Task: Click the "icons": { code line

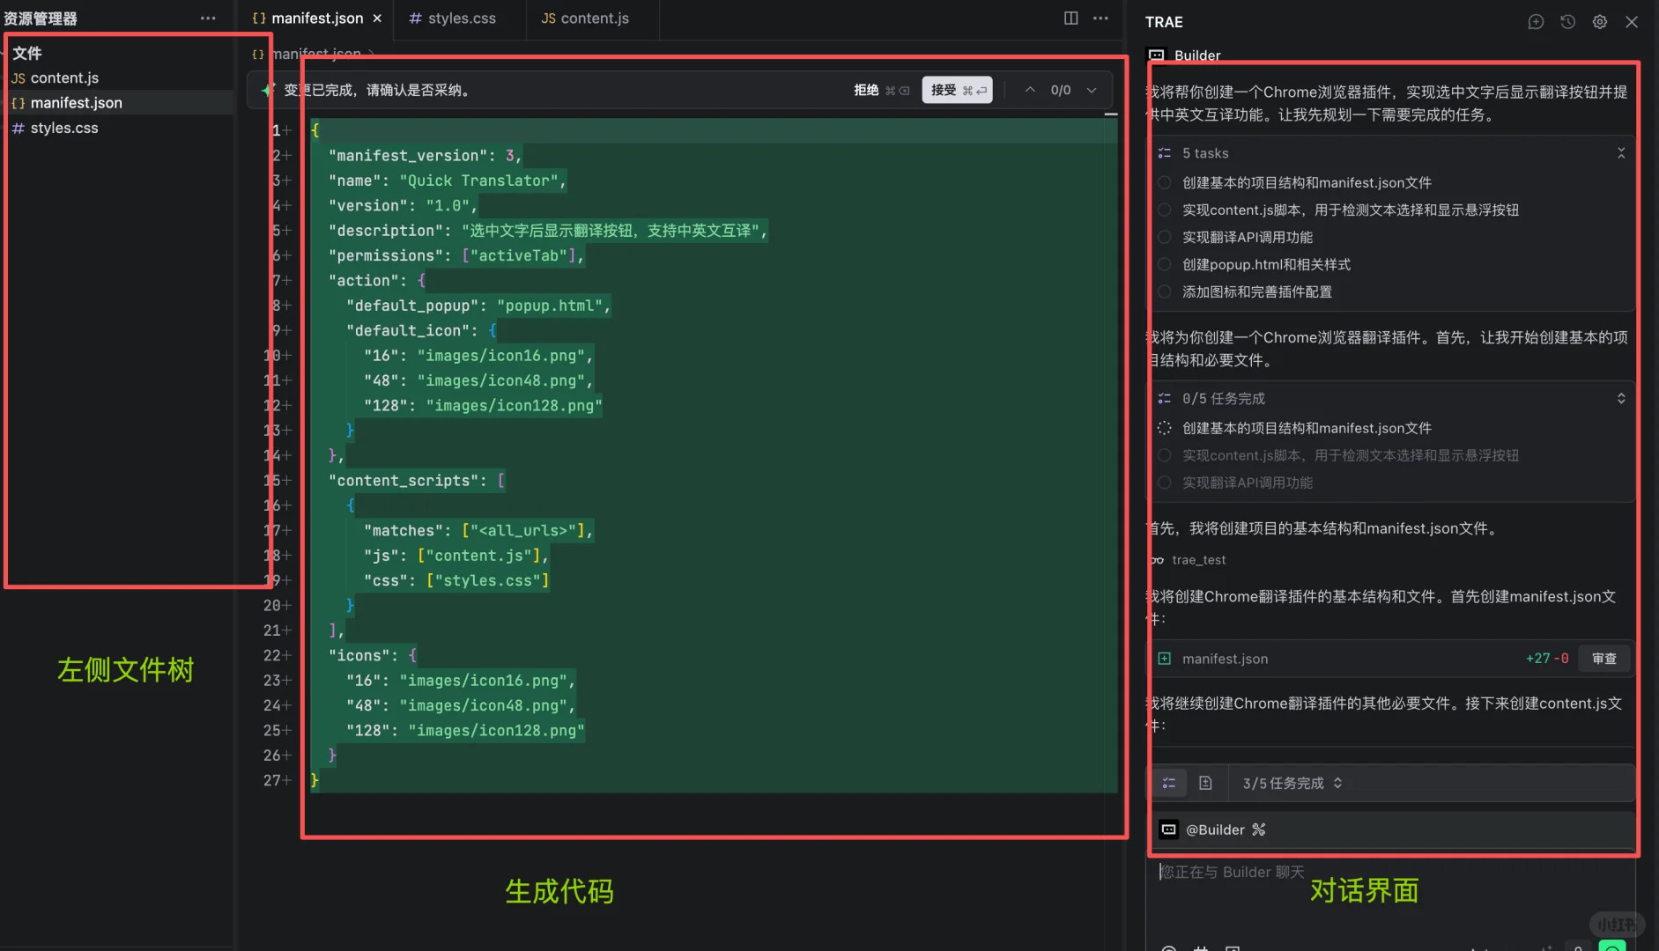Action: [373, 655]
